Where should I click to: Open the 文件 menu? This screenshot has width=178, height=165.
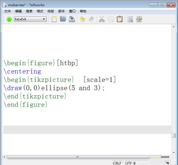tap(7, 11)
